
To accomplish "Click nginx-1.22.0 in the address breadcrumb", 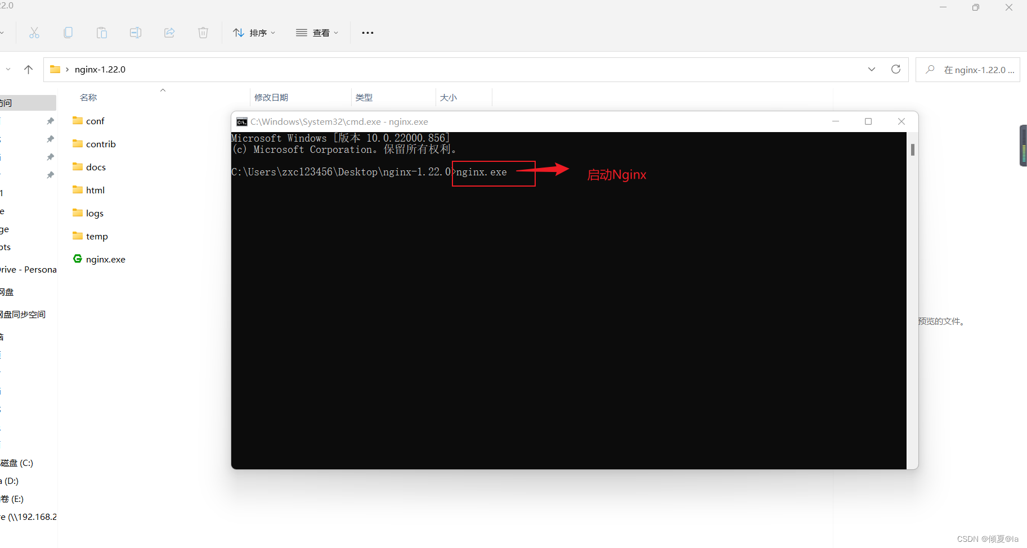I will click(x=100, y=69).
